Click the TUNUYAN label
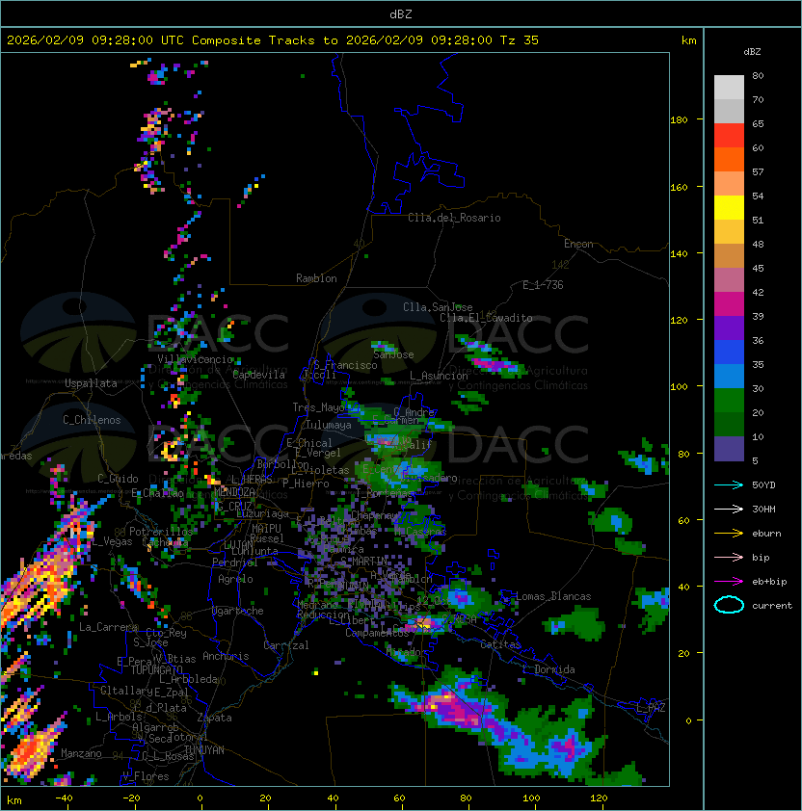 click(x=204, y=750)
